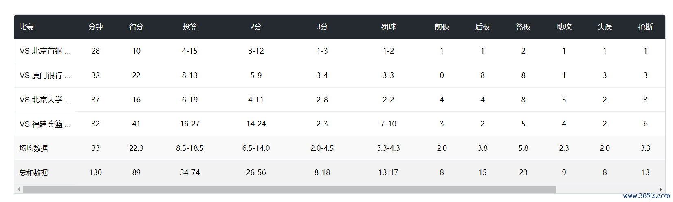Click the 16-27 field goal cell

[x=190, y=124]
